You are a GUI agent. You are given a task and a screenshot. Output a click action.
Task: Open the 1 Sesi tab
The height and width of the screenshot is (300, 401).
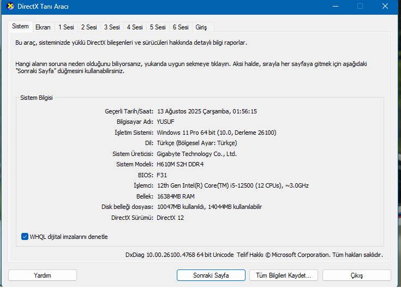(66, 27)
